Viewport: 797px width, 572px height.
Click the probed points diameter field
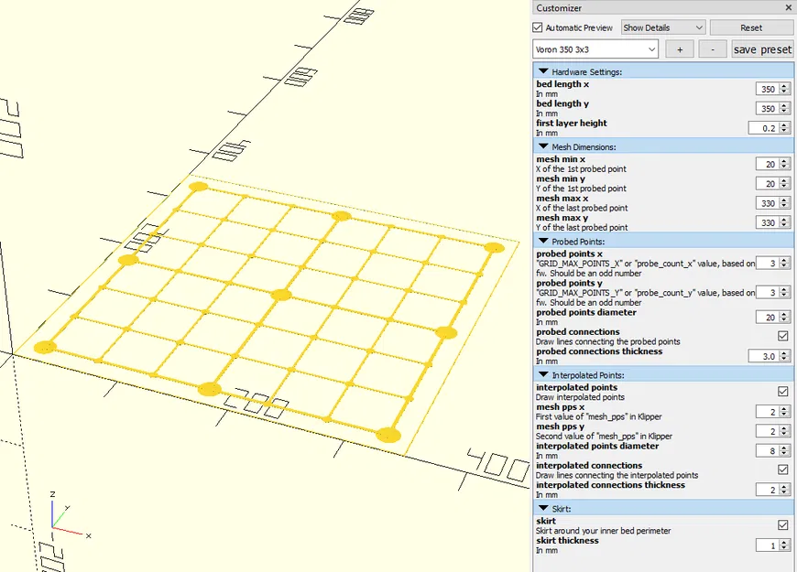(768, 317)
